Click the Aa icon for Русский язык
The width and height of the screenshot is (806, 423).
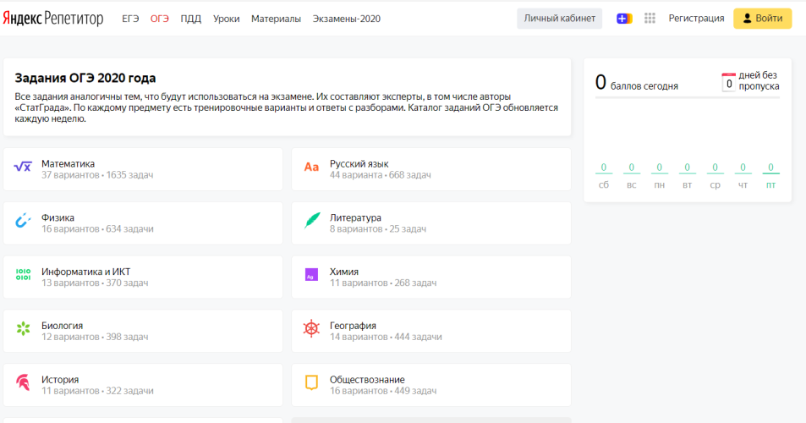point(311,167)
